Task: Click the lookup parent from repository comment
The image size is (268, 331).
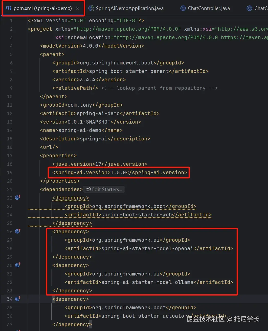Action: point(160,88)
